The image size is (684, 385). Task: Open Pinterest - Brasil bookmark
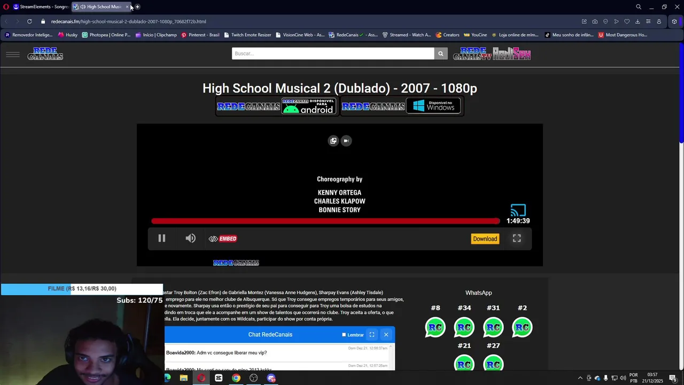coord(200,35)
